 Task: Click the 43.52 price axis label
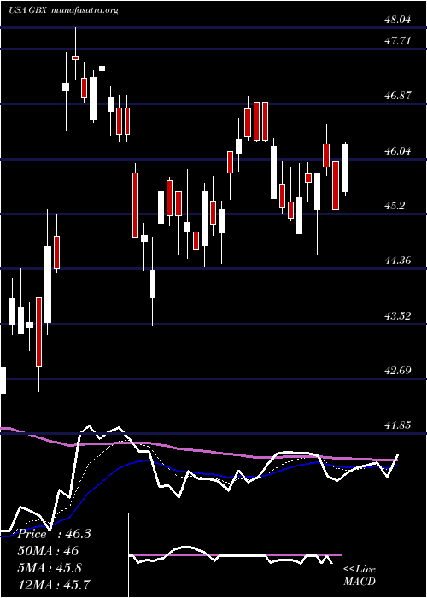click(x=398, y=316)
